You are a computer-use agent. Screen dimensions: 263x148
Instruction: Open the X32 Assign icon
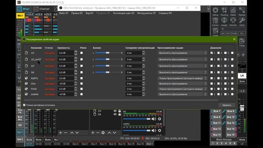click(224, 22)
